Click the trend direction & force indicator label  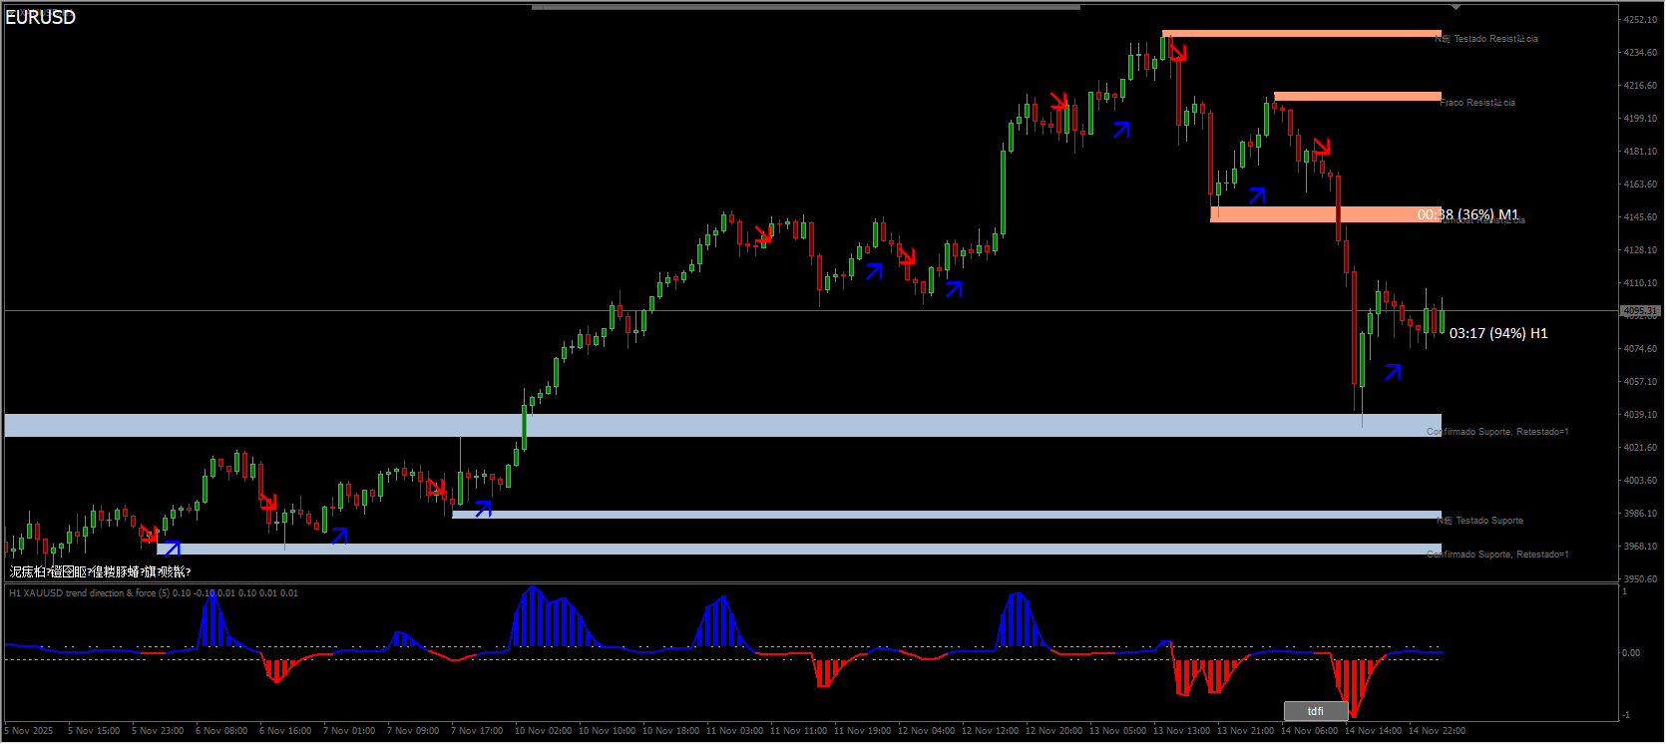tap(153, 593)
